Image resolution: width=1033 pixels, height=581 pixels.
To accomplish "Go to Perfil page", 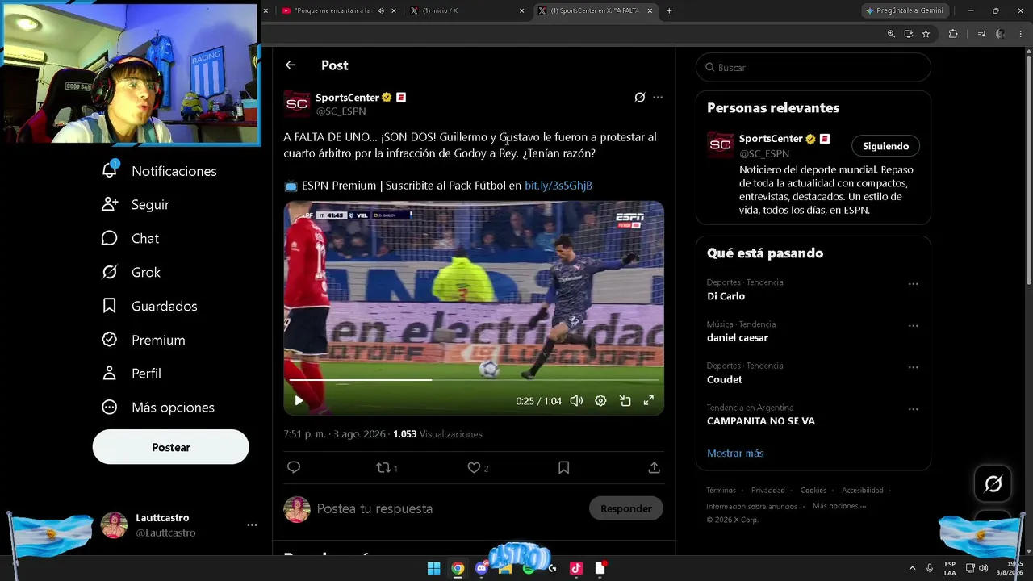I will [131, 374].
